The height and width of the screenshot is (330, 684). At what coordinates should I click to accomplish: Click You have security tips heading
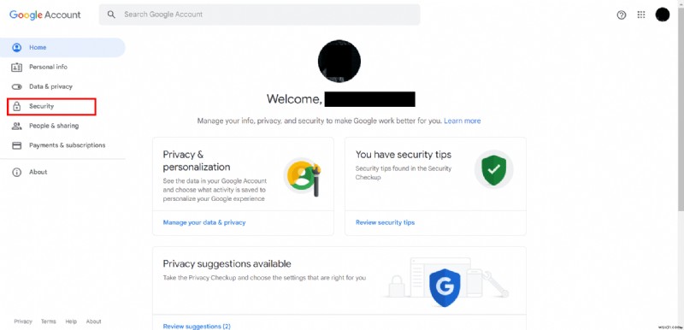pyautogui.click(x=403, y=155)
